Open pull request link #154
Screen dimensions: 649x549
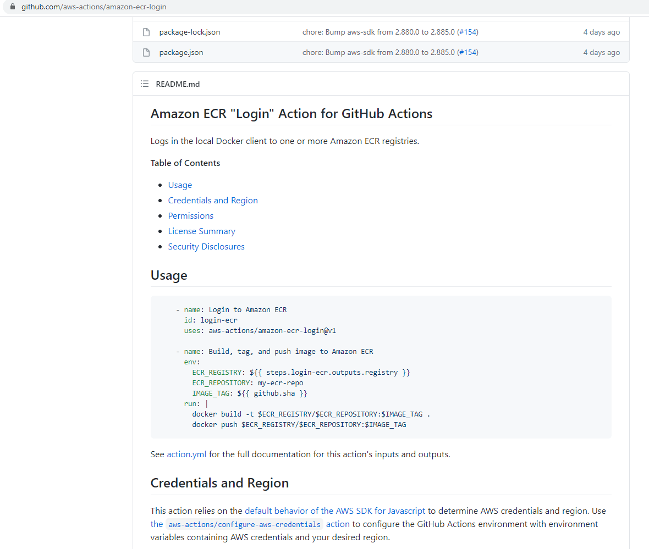click(467, 32)
